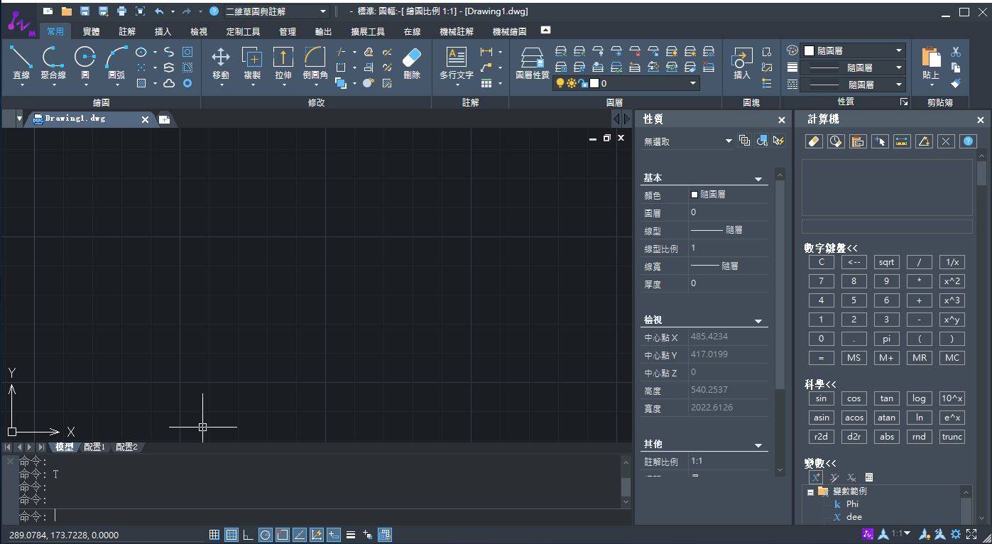Viewport: 992px width, 544px height.
Task: Click the trunc function button
Action: 952,437
